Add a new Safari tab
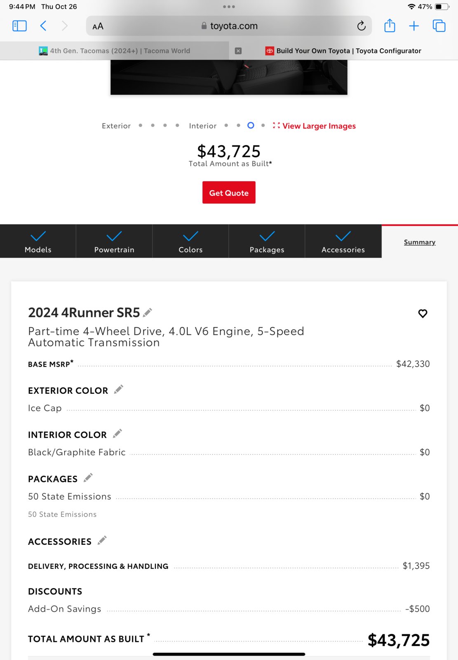This screenshot has height=660, width=458. click(x=414, y=26)
